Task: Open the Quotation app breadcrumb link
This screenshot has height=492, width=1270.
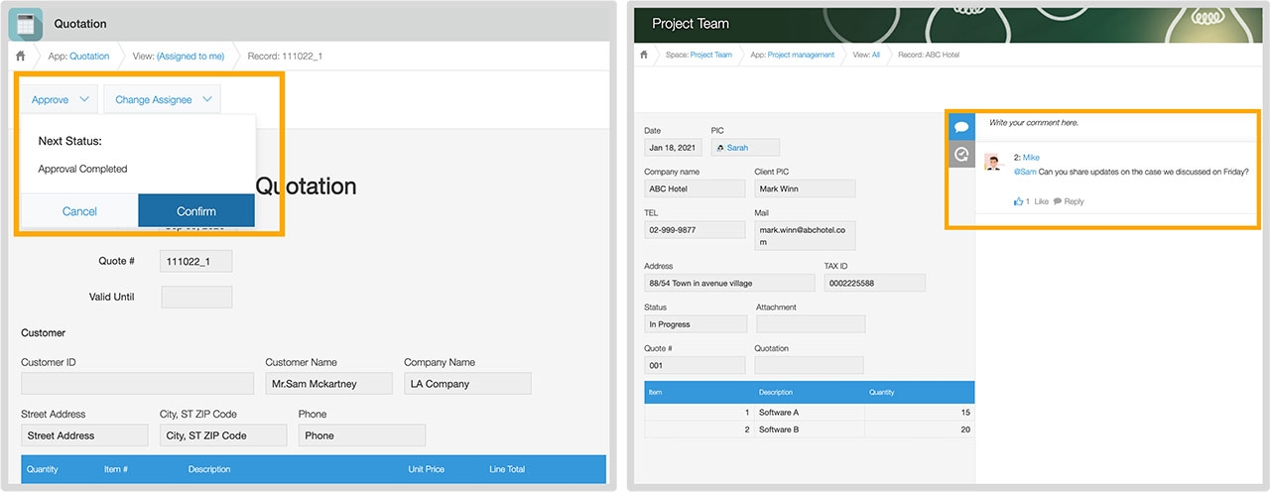Action: point(89,57)
